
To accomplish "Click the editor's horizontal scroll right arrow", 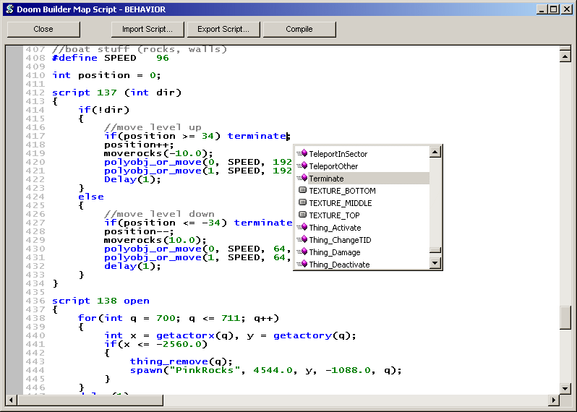I will click(555, 400).
